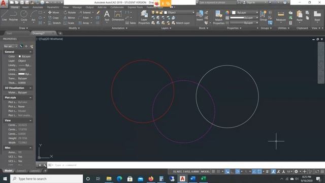Click the new drawing tab plus button
The height and width of the screenshot is (183, 325).
(x=60, y=33)
